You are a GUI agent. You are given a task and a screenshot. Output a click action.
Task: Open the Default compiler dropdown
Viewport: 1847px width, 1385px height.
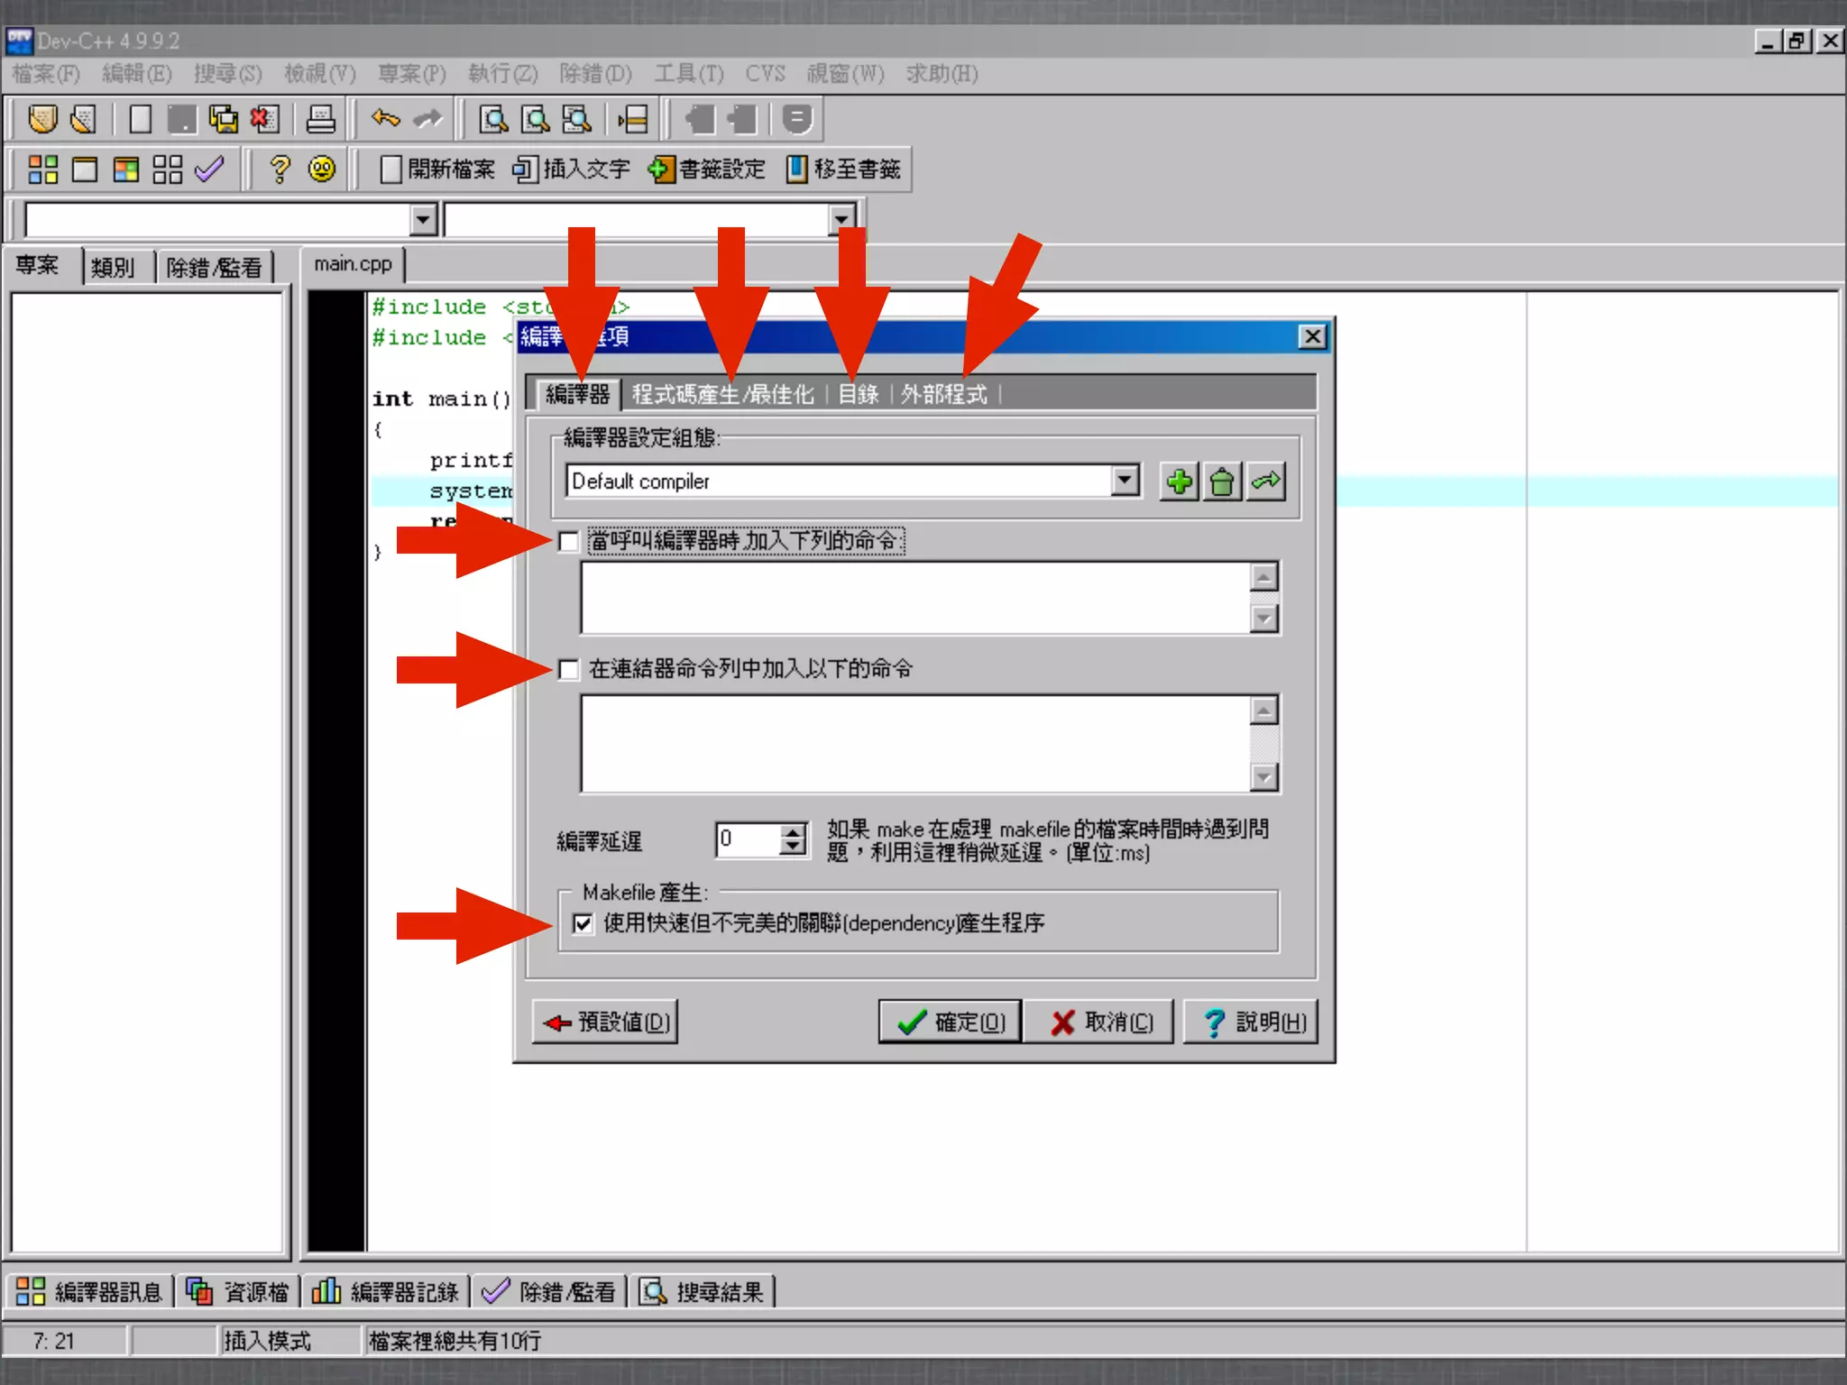(1125, 481)
